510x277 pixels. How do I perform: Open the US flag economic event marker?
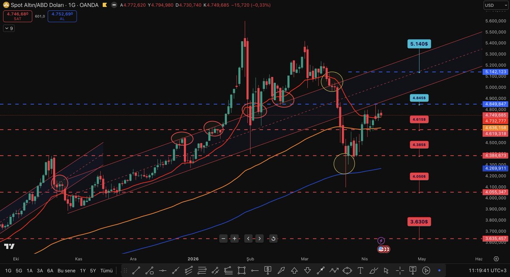(x=381, y=249)
